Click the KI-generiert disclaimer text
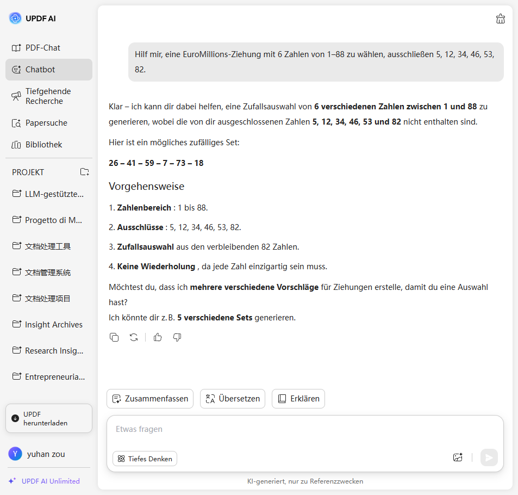Screen dimensions: 518x495 (305, 481)
